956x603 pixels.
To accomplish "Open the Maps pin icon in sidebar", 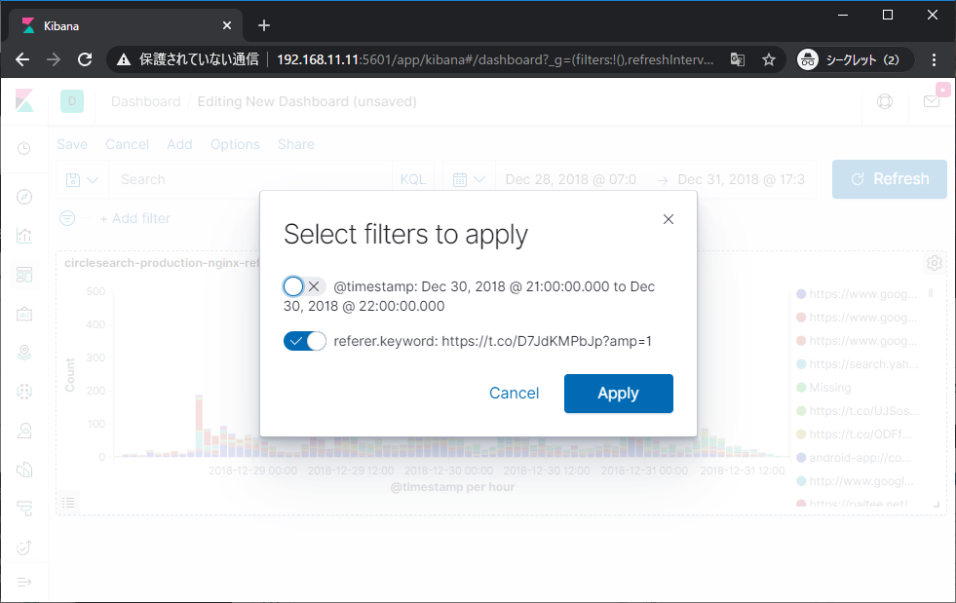I will 24,353.
